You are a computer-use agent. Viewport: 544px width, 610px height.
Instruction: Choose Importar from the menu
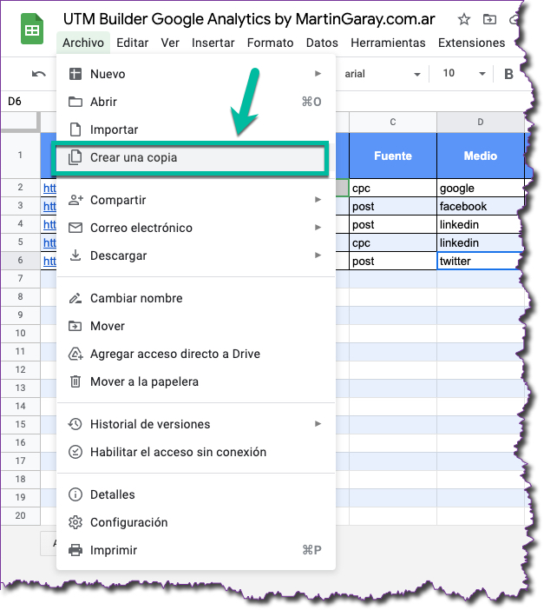coord(195,129)
